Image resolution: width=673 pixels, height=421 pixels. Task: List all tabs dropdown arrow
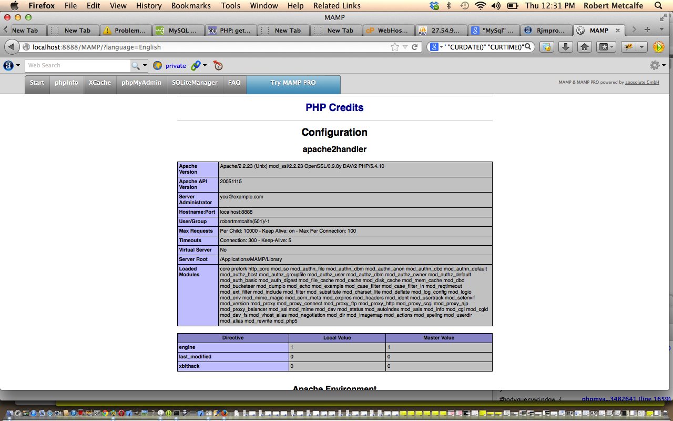pyautogui.click(x=660, y=30)
